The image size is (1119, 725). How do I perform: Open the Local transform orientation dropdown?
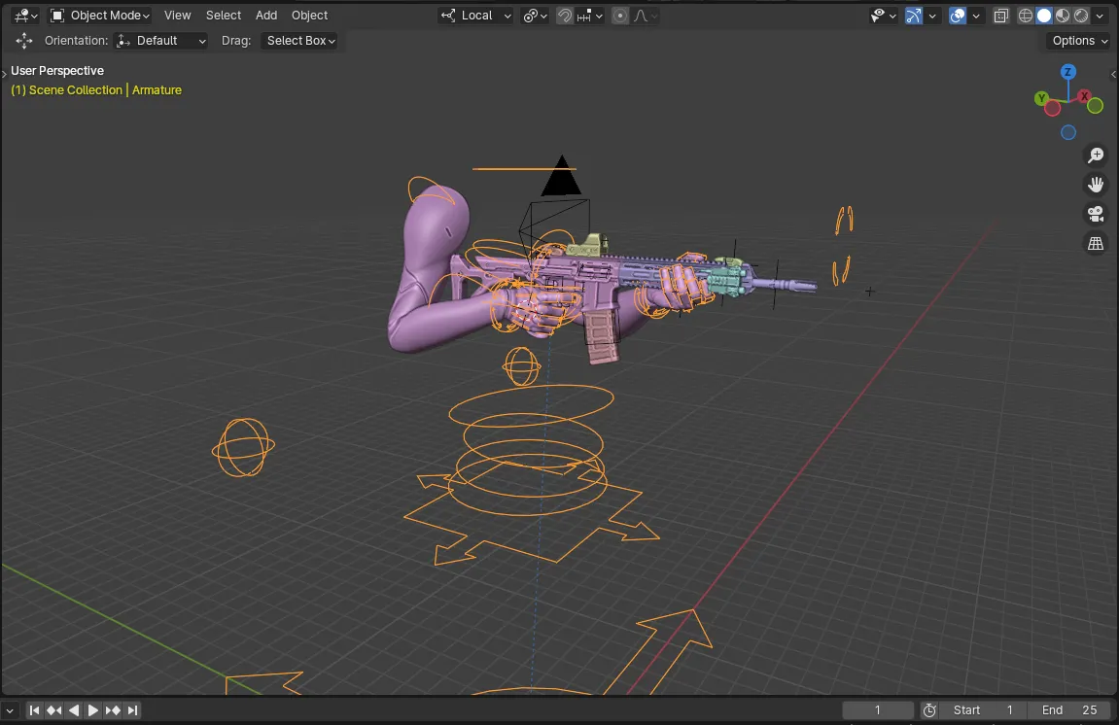[x=475, y=16]
